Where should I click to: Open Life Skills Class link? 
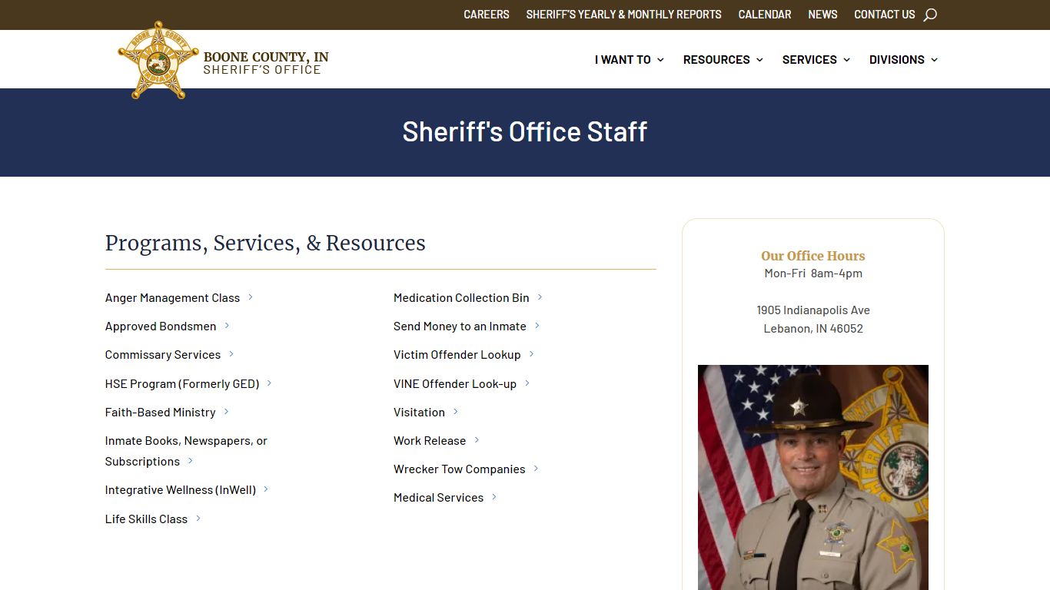tap(146, 519)
